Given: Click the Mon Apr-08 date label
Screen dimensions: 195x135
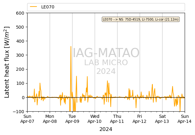Looking at the screenshot, I should pos(50,119).
